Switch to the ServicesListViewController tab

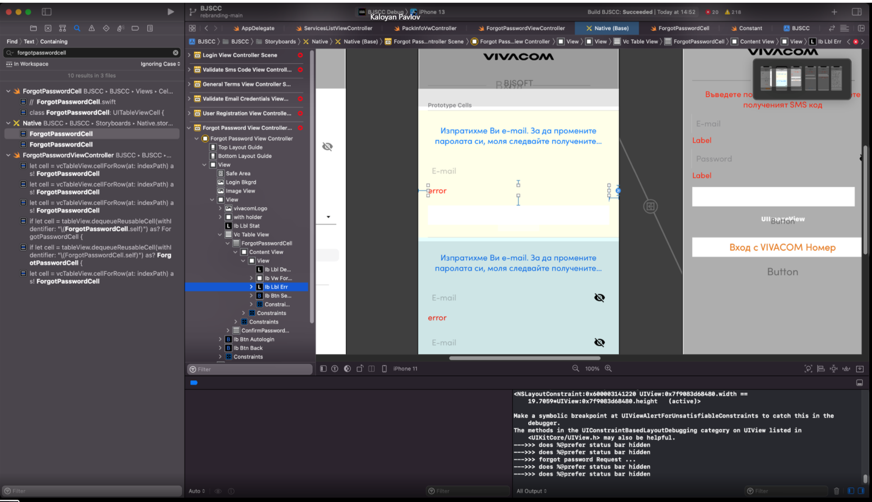(x=334, y=28)
